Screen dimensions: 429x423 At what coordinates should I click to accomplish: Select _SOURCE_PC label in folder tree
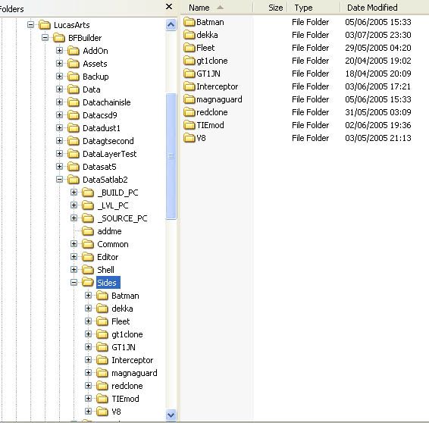122,218
